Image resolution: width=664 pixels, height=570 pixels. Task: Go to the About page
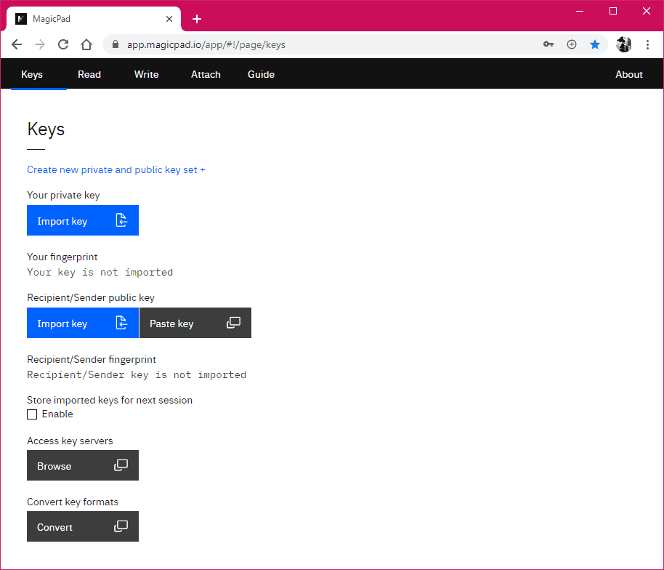tap(628, 74)
